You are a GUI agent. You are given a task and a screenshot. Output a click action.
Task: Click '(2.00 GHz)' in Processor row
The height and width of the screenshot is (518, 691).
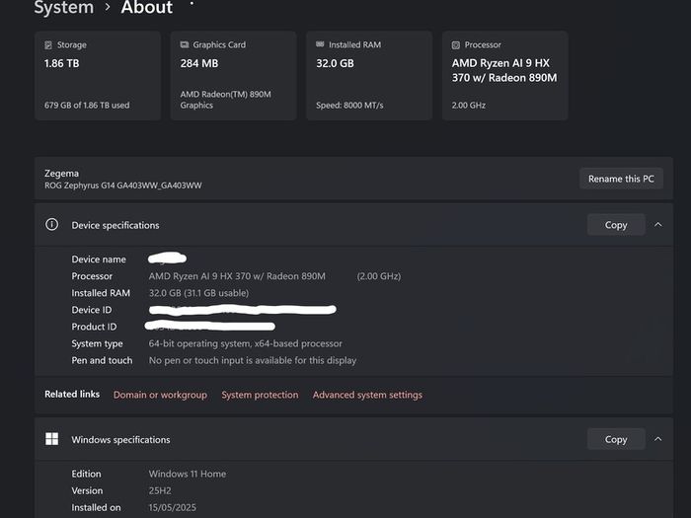coord(378,276)
